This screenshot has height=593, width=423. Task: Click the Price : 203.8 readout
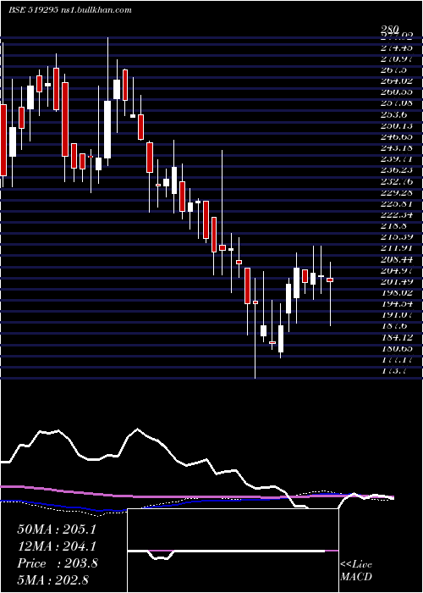[x=58, y=563]
